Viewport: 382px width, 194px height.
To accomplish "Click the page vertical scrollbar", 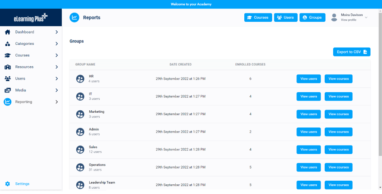I will coord(380,101).
